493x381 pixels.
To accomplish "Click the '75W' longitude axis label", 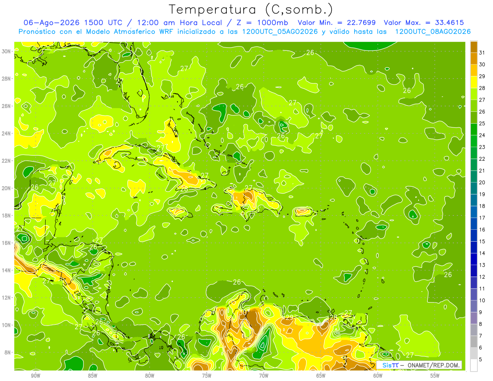I will [207, 376].
